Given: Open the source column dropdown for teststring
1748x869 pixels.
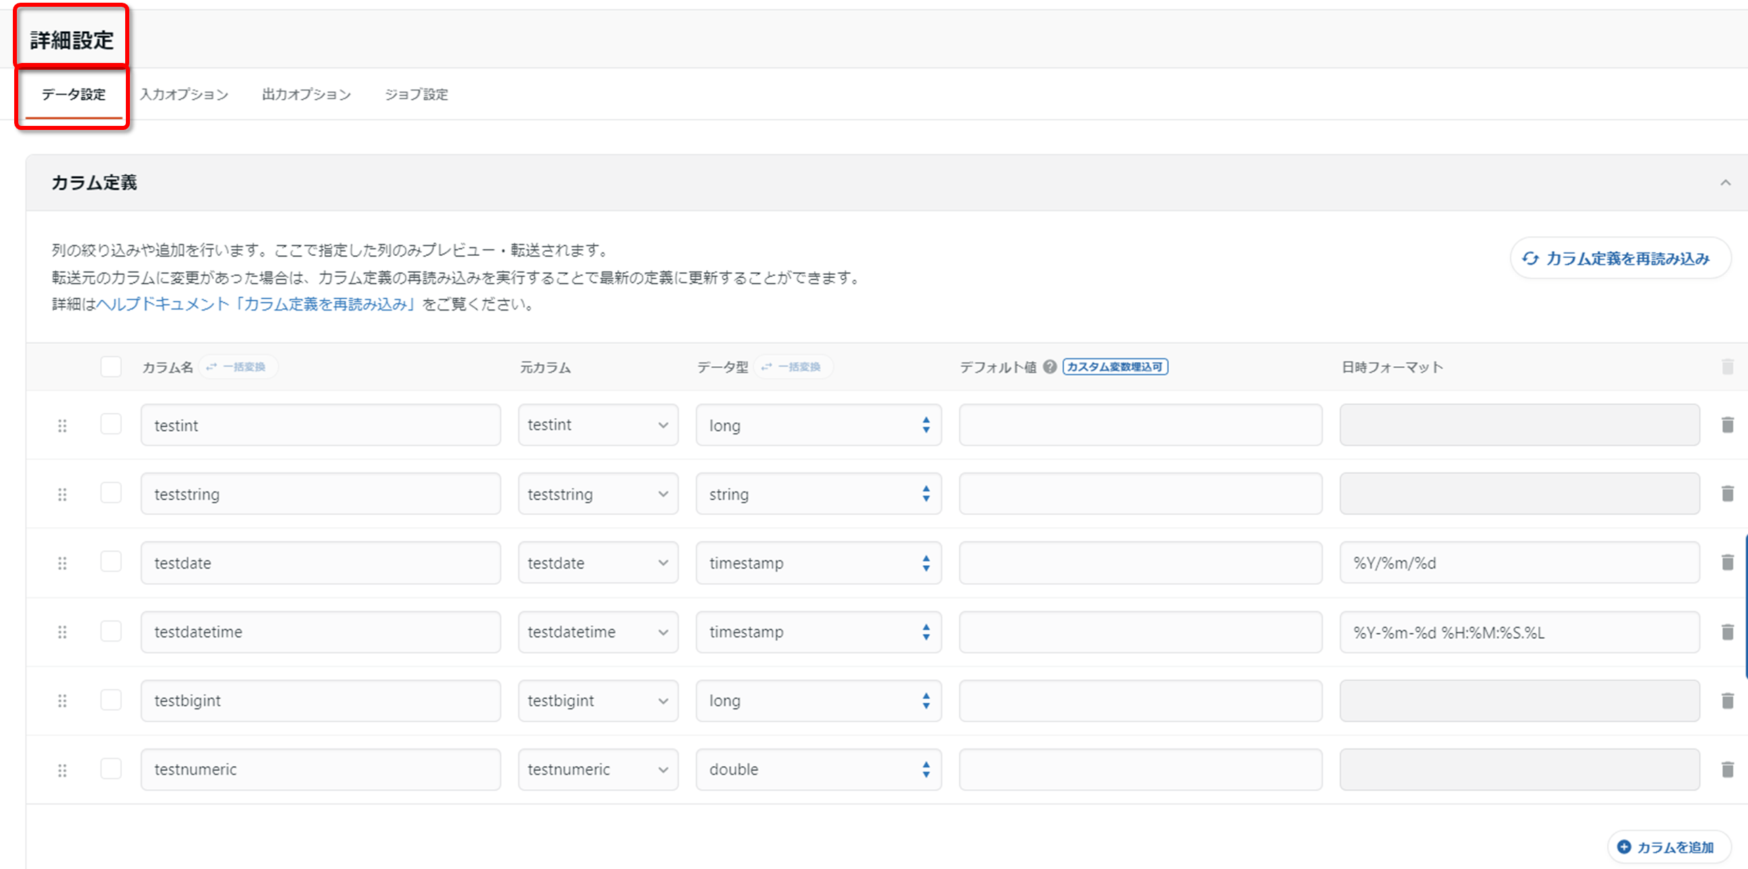Looking at the screenshot, I should 598,494.
